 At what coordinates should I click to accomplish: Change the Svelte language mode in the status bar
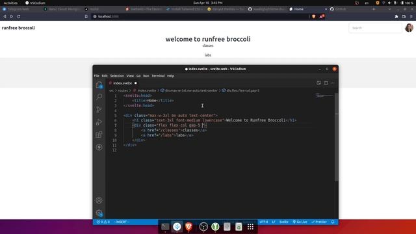[283, 222]
